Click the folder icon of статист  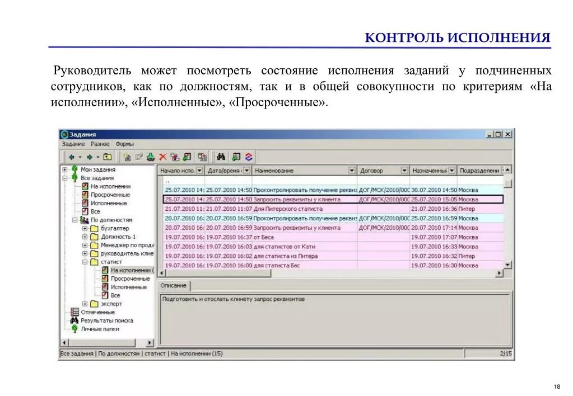click(95, 262)
